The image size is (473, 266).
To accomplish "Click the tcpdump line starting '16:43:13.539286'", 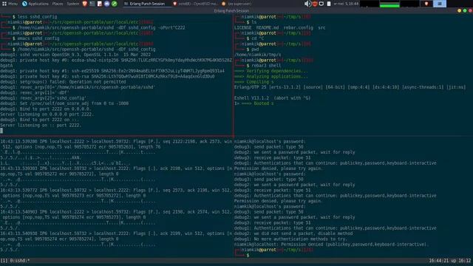I will [116, 141].
